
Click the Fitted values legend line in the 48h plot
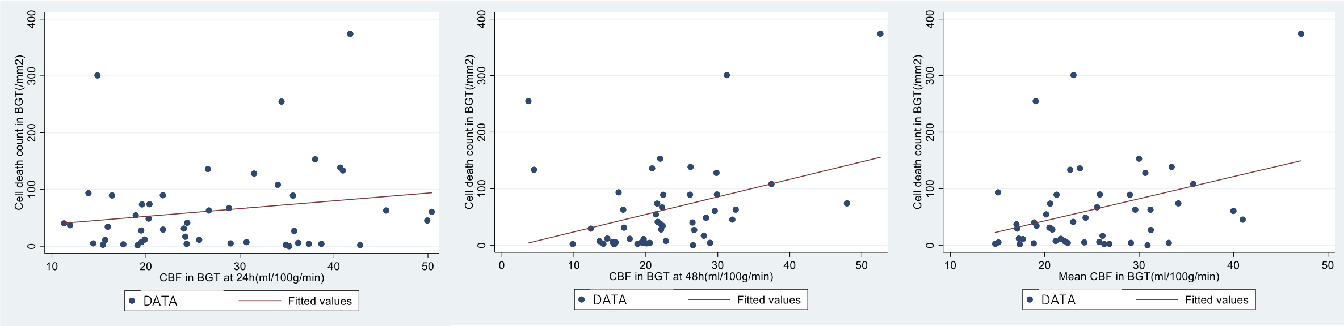point(709,300)
